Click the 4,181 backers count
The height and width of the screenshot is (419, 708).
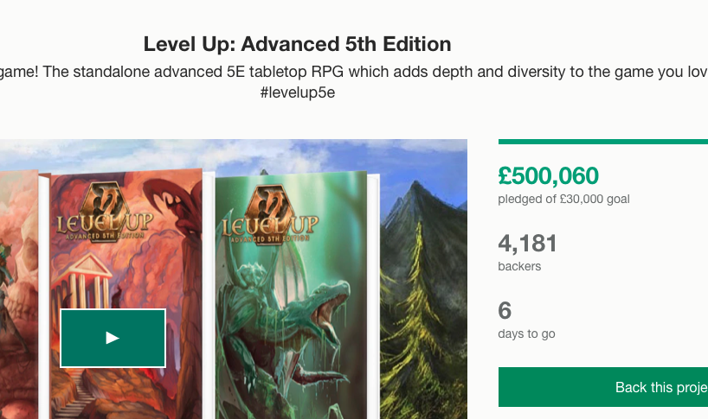pyautogui.click(x=528, y=244)
